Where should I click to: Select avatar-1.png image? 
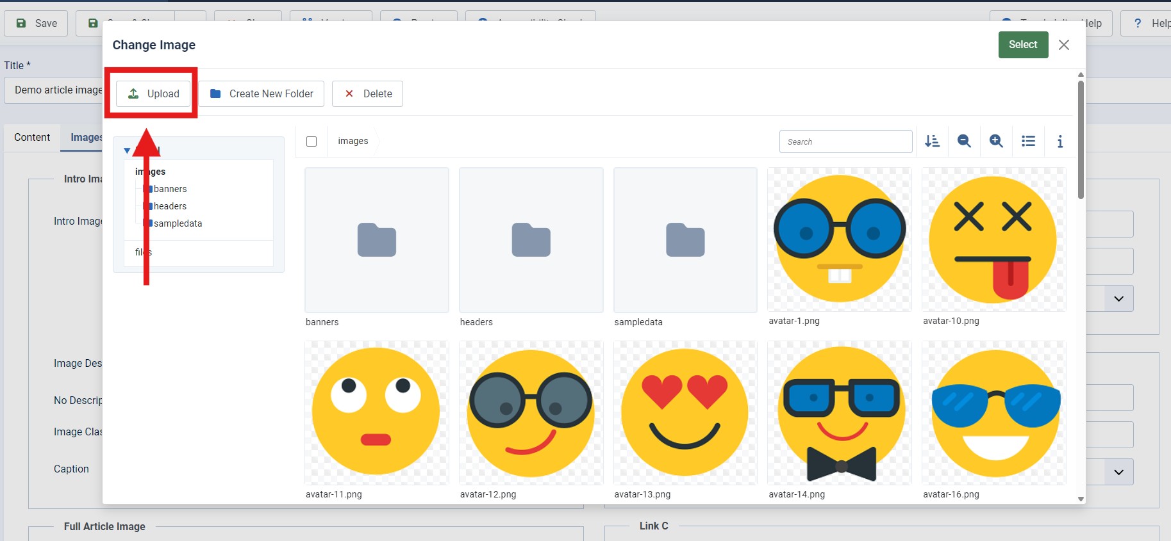(840, 239)
